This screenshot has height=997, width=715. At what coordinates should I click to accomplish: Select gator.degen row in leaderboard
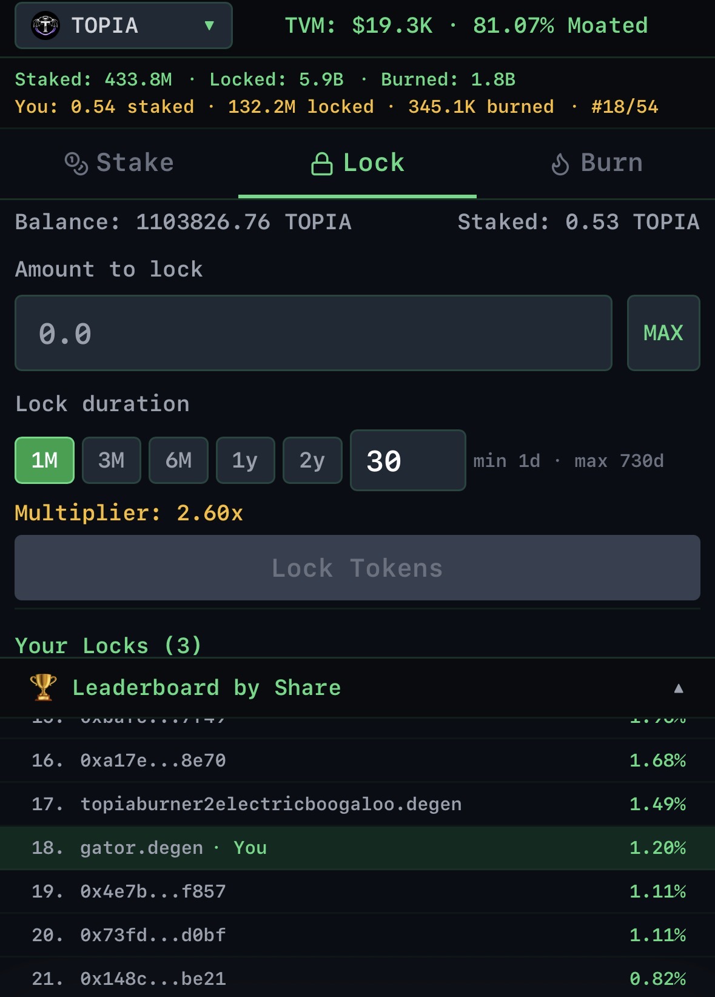(357, 848)
